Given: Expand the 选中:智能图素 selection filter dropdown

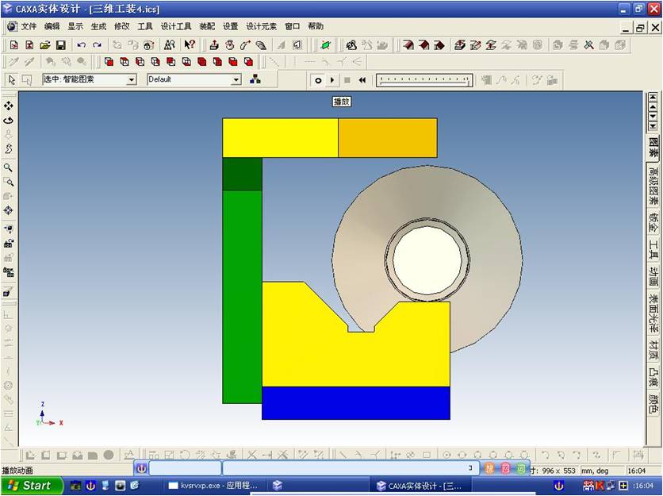Looking at the screenshot, I should click(131, 79).
